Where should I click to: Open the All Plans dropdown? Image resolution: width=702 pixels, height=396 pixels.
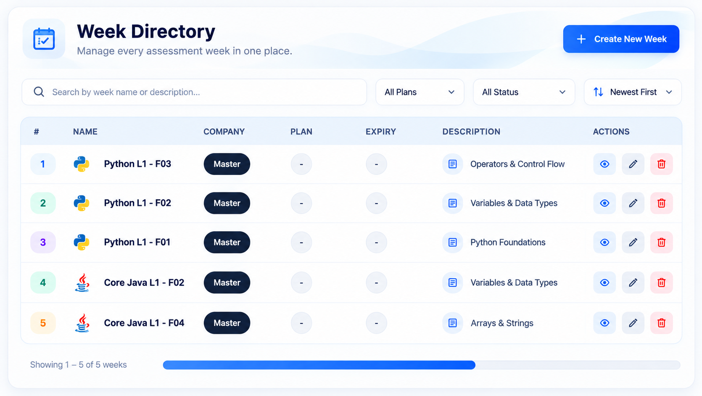click(420, 92)
